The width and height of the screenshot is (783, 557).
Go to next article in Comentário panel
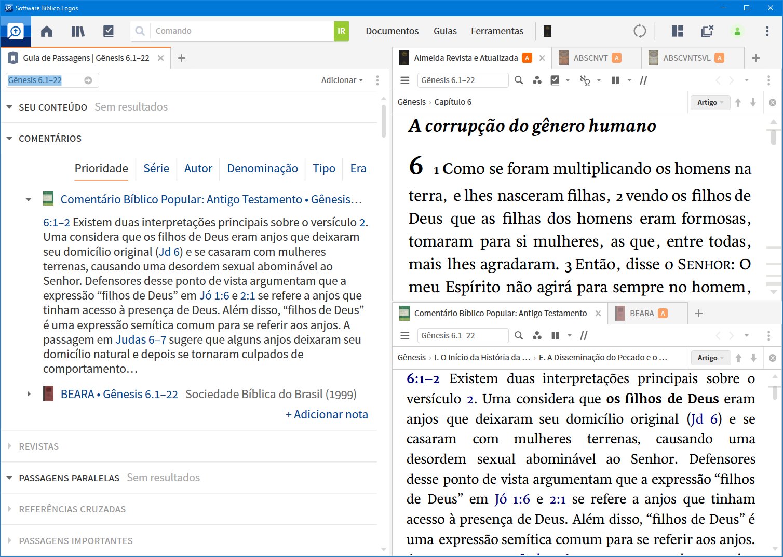pyautogui.click(x=753, y=358)
